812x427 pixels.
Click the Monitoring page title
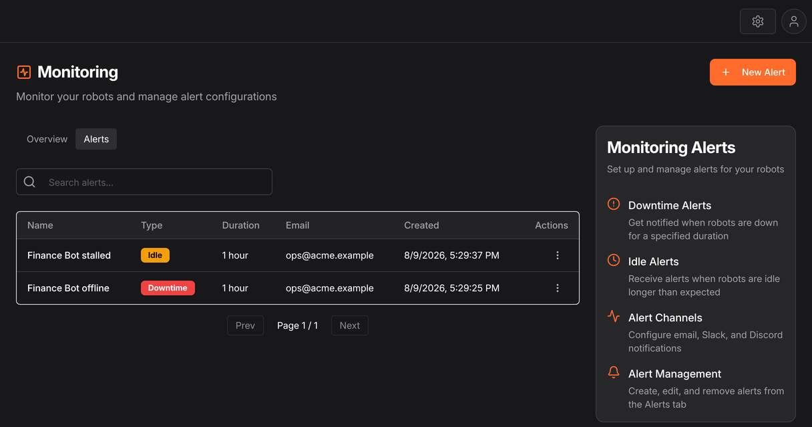[77, 72]
